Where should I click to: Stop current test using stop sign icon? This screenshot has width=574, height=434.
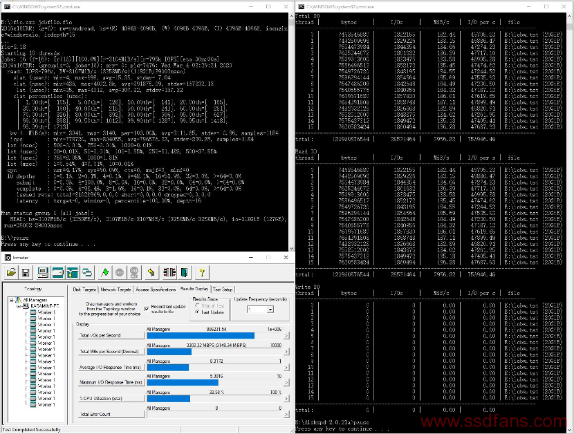pos(120,272)
